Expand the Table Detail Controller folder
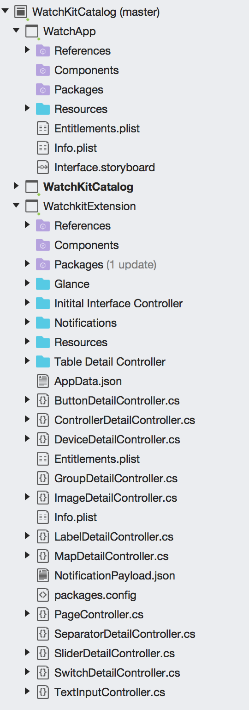Image resolution: width=249 pixels, height=710 pixels. click(x=28, y=361)
